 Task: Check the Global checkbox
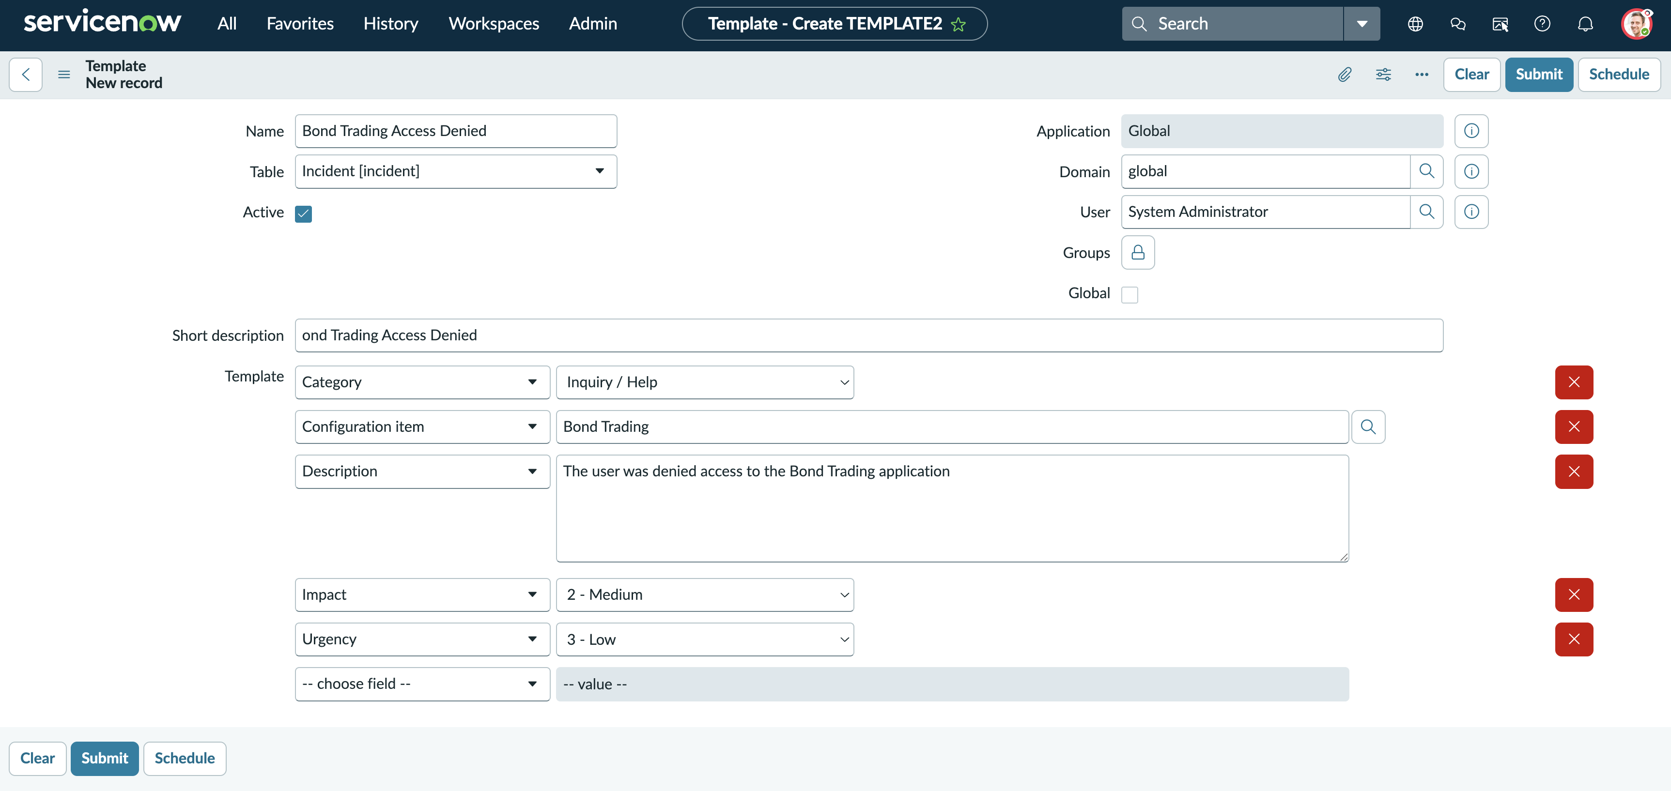(1129, 294)
